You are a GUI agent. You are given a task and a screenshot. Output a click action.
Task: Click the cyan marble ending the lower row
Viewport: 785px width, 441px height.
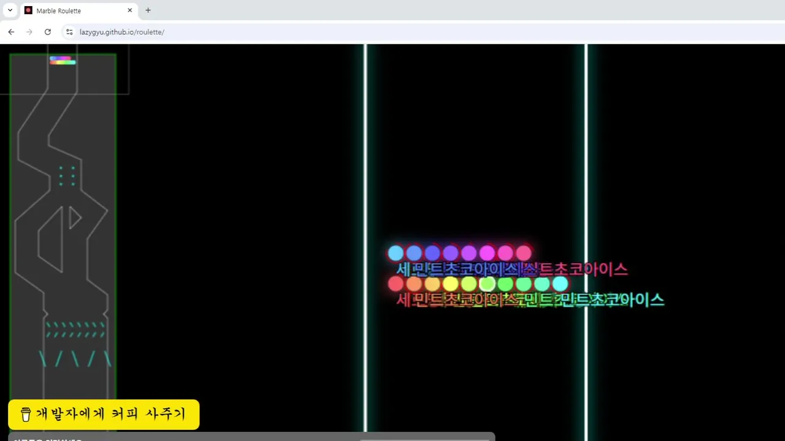560,284
